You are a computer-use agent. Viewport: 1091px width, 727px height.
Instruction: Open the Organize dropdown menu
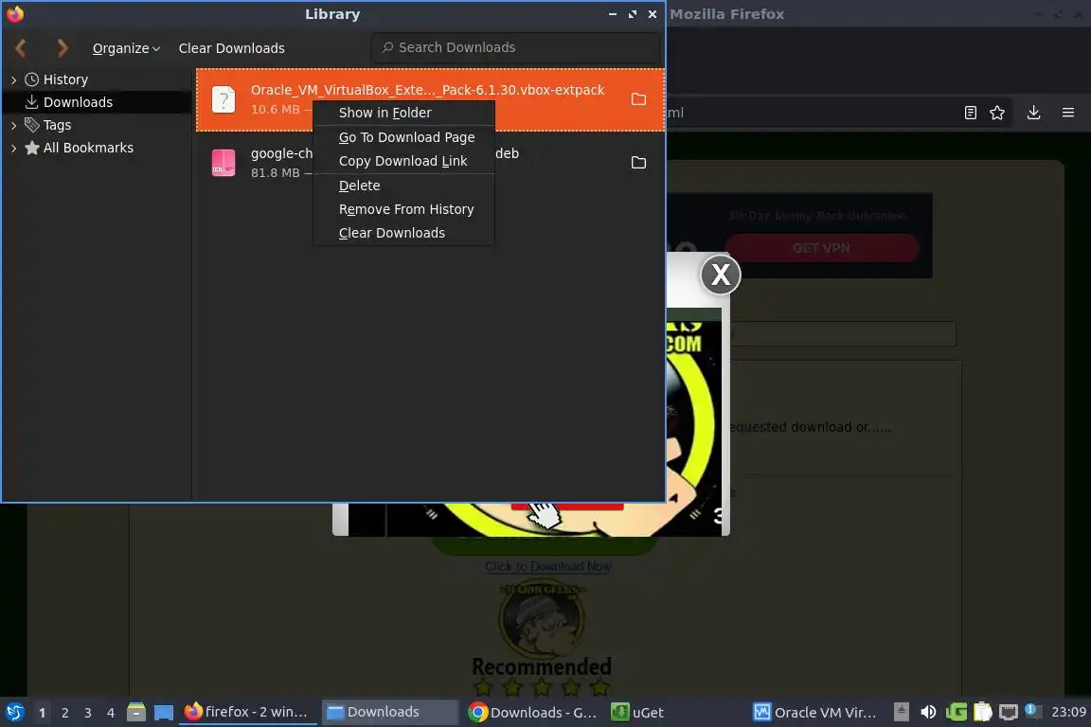[126, 48]
